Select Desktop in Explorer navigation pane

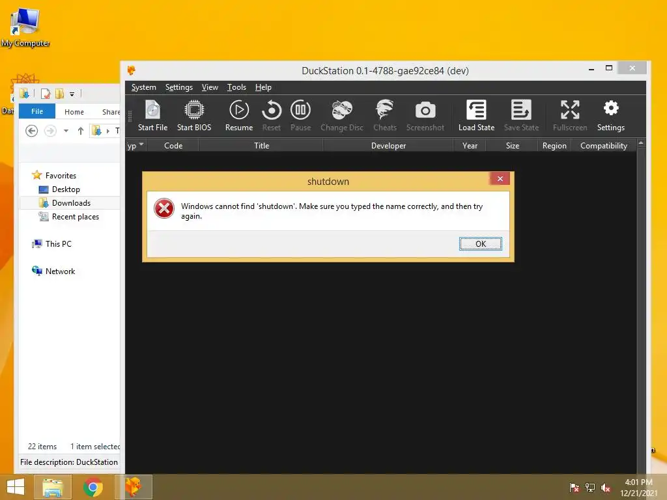66,189
